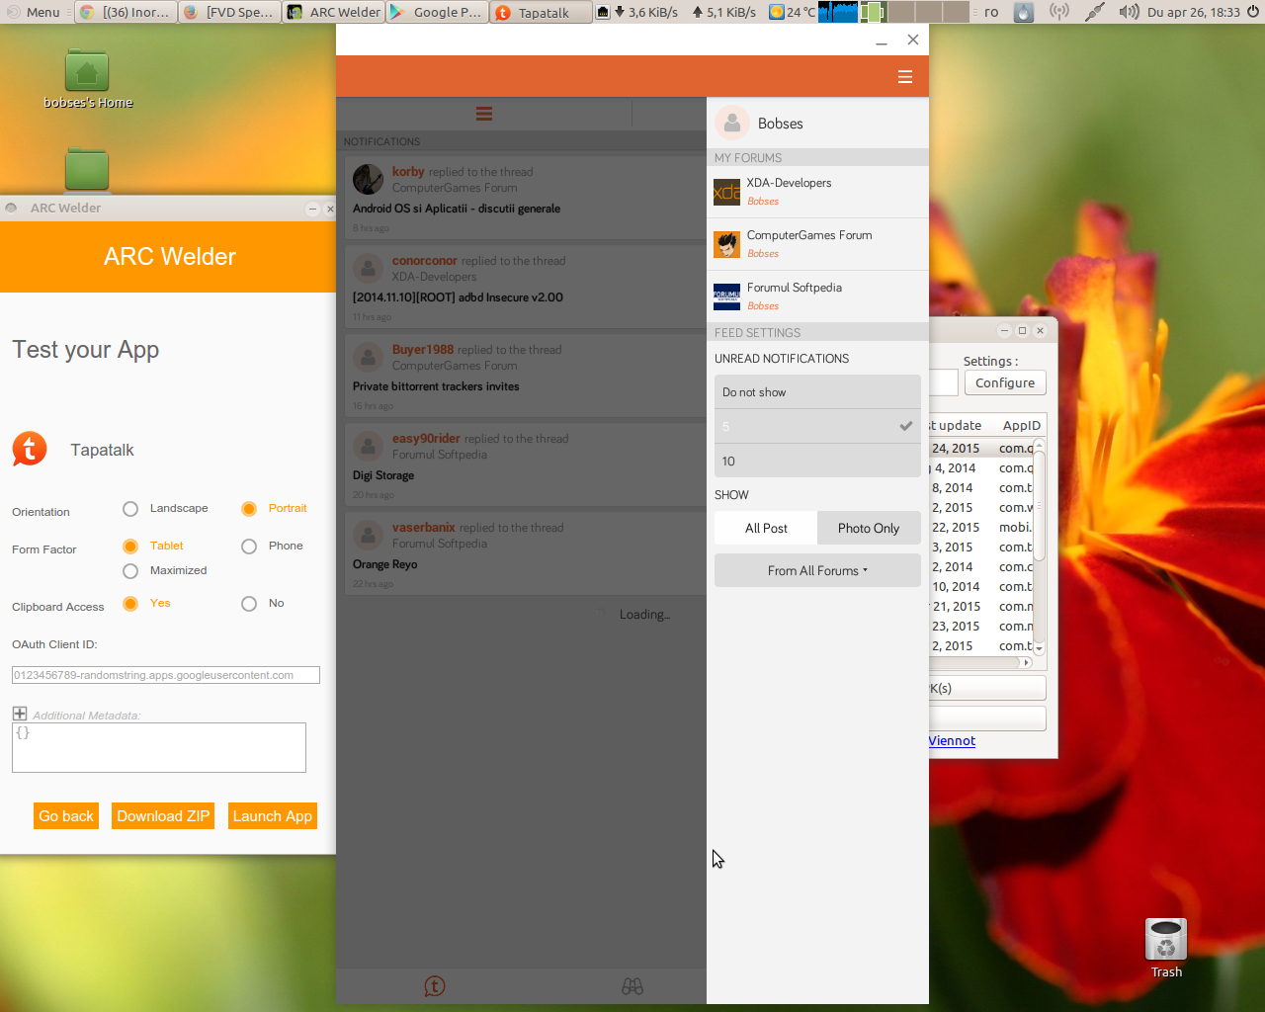This screenshot has width=1265, height=1012.
Task: Select Phone form factor
Action: click(x=249, y=547)
